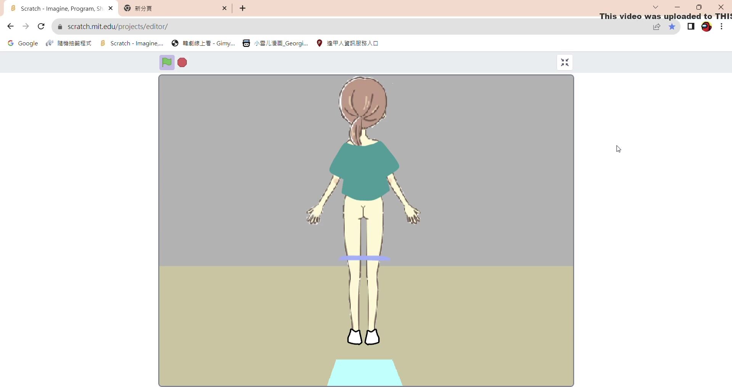Click the green flag to start the project
Image resolution: width=732 pixels, height=387 pixels.
click(x=167, y=63)
